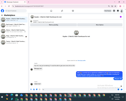Viewport: 126px width, 101px height.
Task: Open the Chrome profile avatar
Action: pos(120,6)
